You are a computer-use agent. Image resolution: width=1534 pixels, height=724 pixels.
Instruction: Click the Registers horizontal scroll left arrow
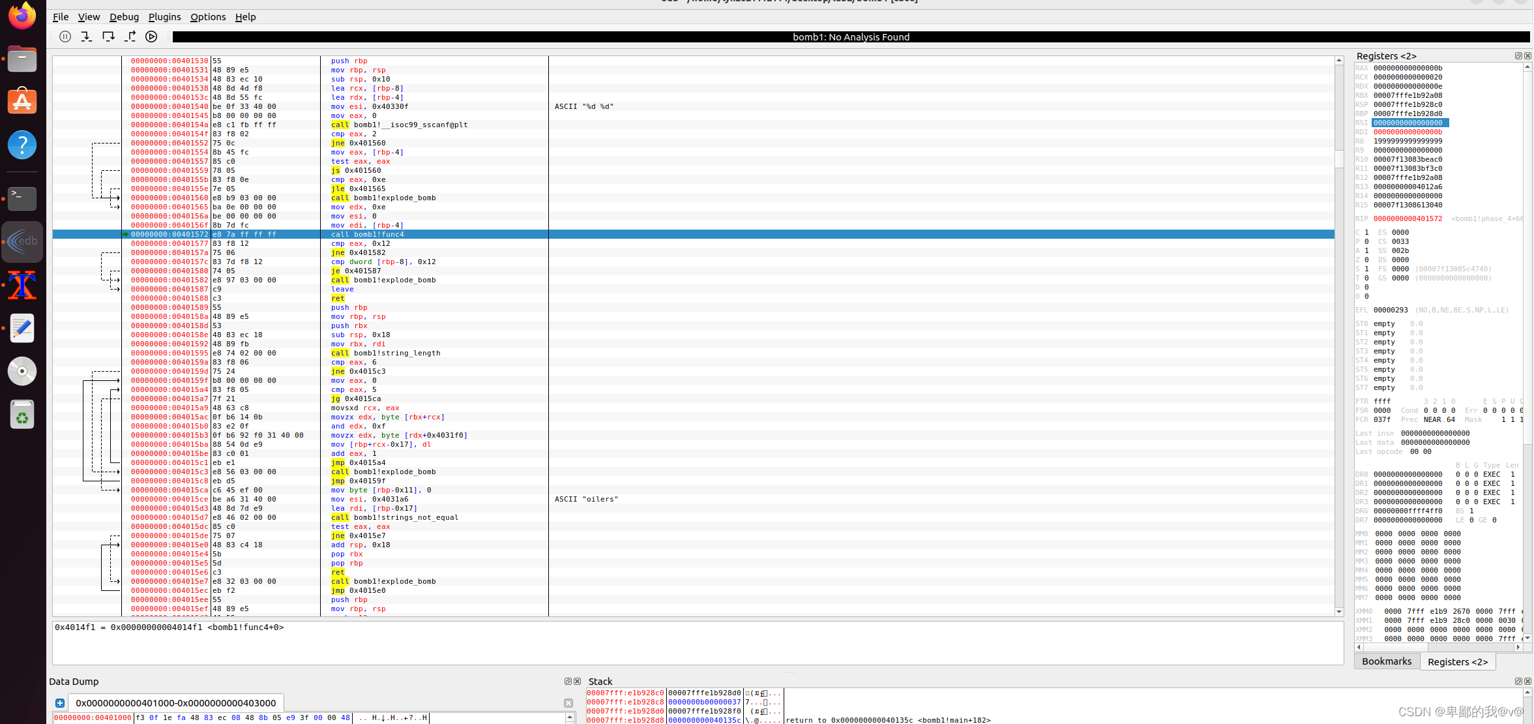point(1359,647)
